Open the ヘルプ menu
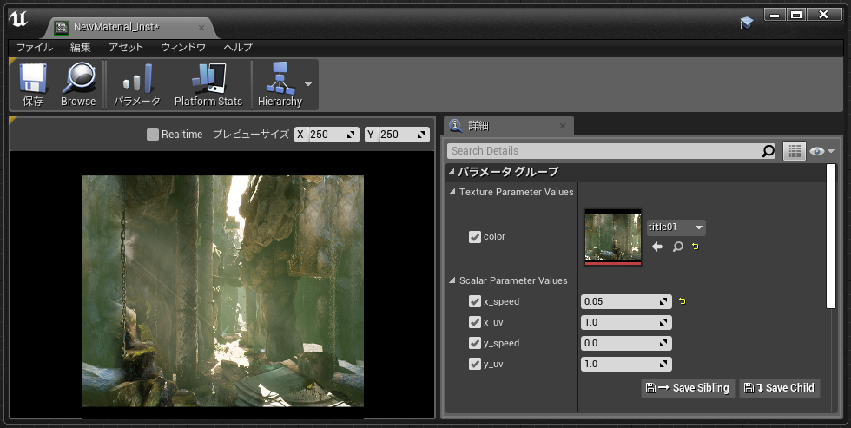Viewport: 851px width, 428px height. tap(238, 47)
